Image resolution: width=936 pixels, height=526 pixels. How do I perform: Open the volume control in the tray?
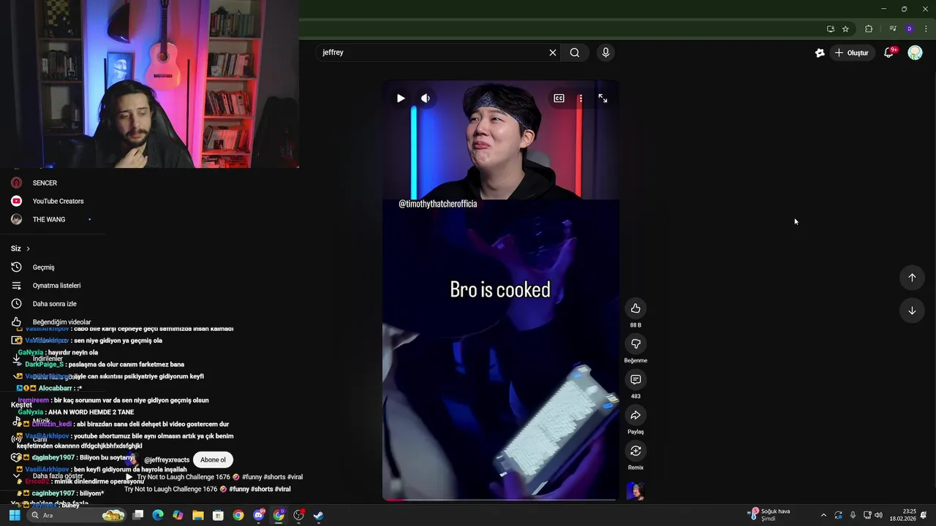click(878, 515)
